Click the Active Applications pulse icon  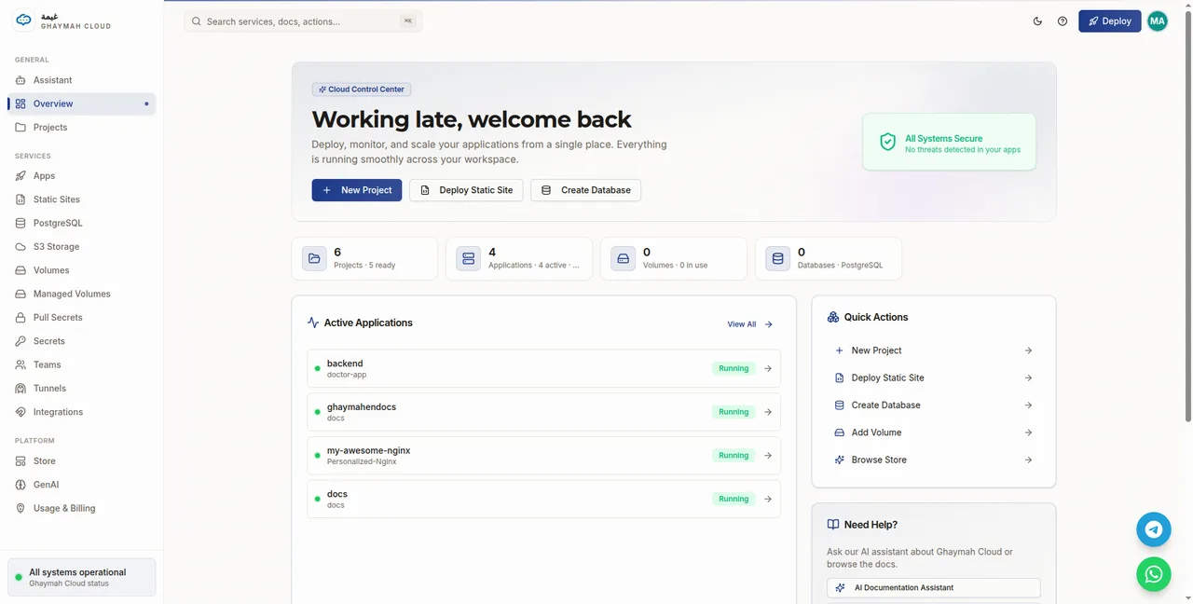click(313, 323)
